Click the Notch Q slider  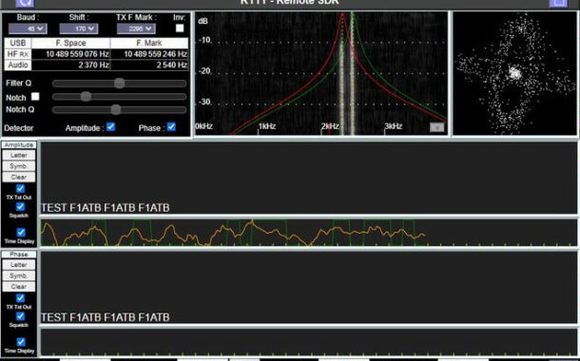pos(119,110)
